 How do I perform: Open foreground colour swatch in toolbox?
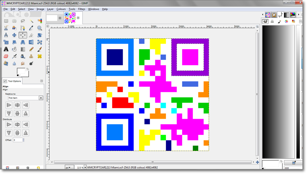coord(21,71)
